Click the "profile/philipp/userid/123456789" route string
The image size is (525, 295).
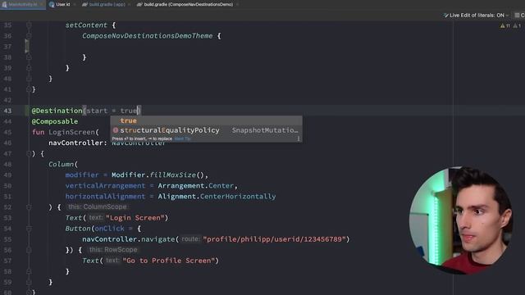pos(274,239)
